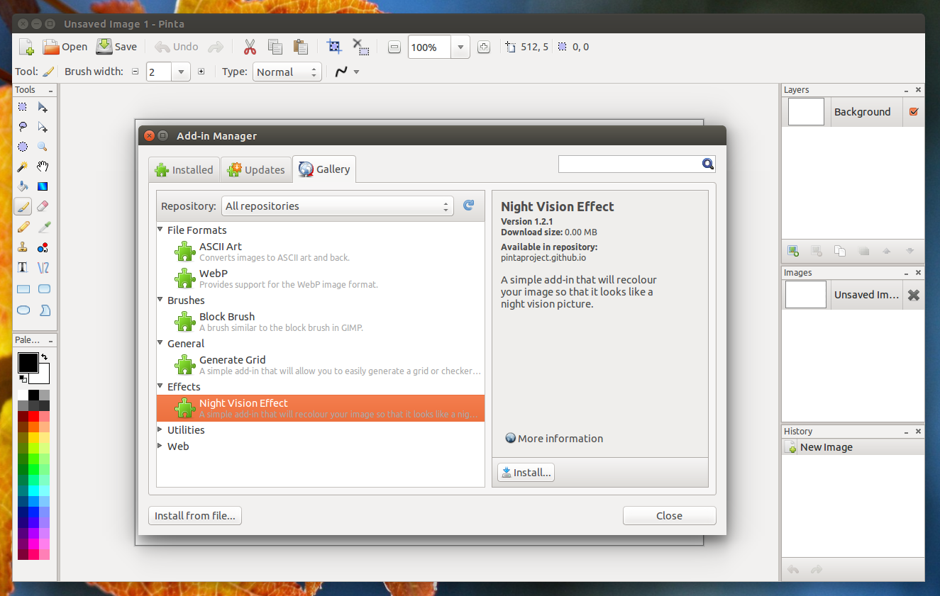Switch to the Installed tab

pyautogui.click(x=184, y=169)
